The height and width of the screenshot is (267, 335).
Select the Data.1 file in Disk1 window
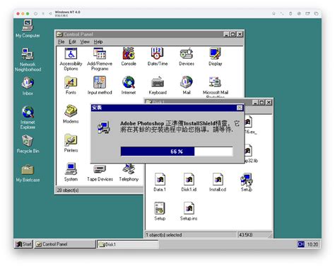[x=160, y=182]
